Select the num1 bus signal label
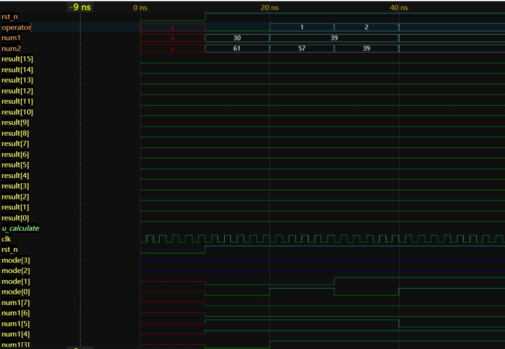Viewport: 505px width, 349px height. coord(11,38)
